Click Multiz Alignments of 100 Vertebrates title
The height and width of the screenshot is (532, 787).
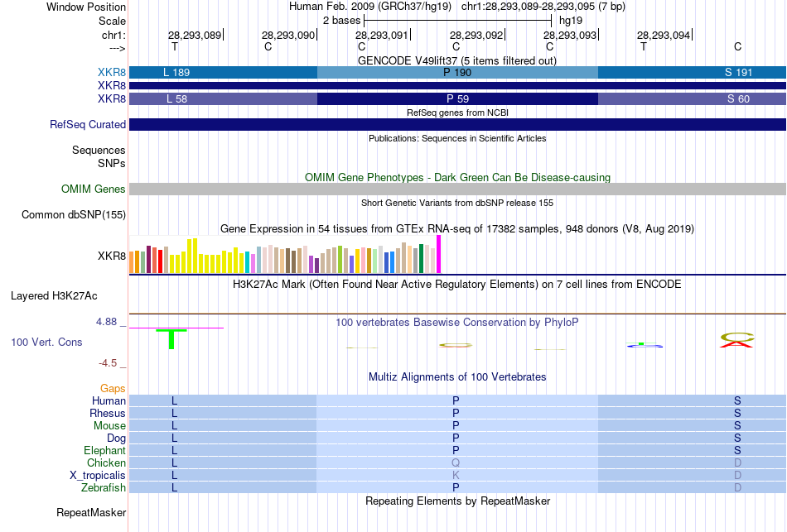point(457,377)
